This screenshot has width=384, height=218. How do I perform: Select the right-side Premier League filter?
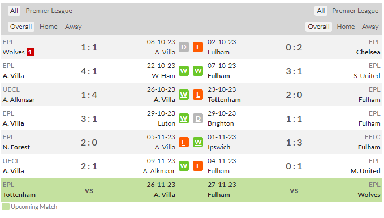click(x=355, y=11)
